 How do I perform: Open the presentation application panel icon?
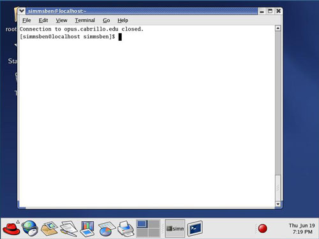click(87, 229)
